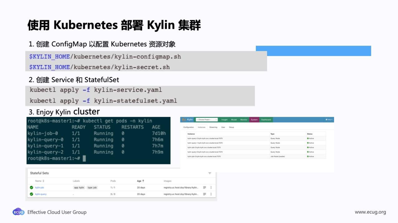The height and width of the screenshot is (223, 398).
Task: Open logs icon for kylin-job row
Action: [205, 188]
